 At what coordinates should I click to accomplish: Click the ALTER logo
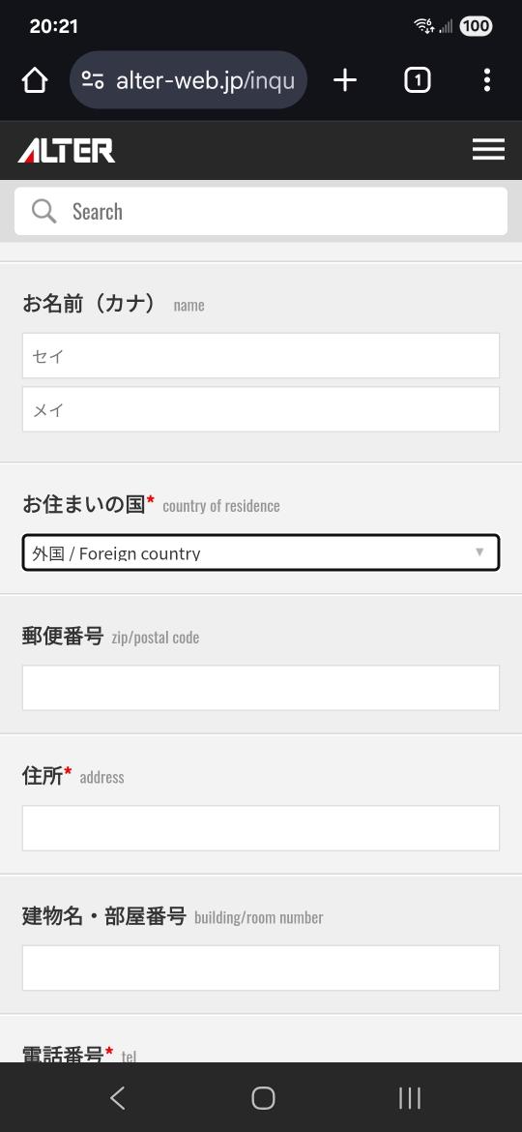click(67, 150)
